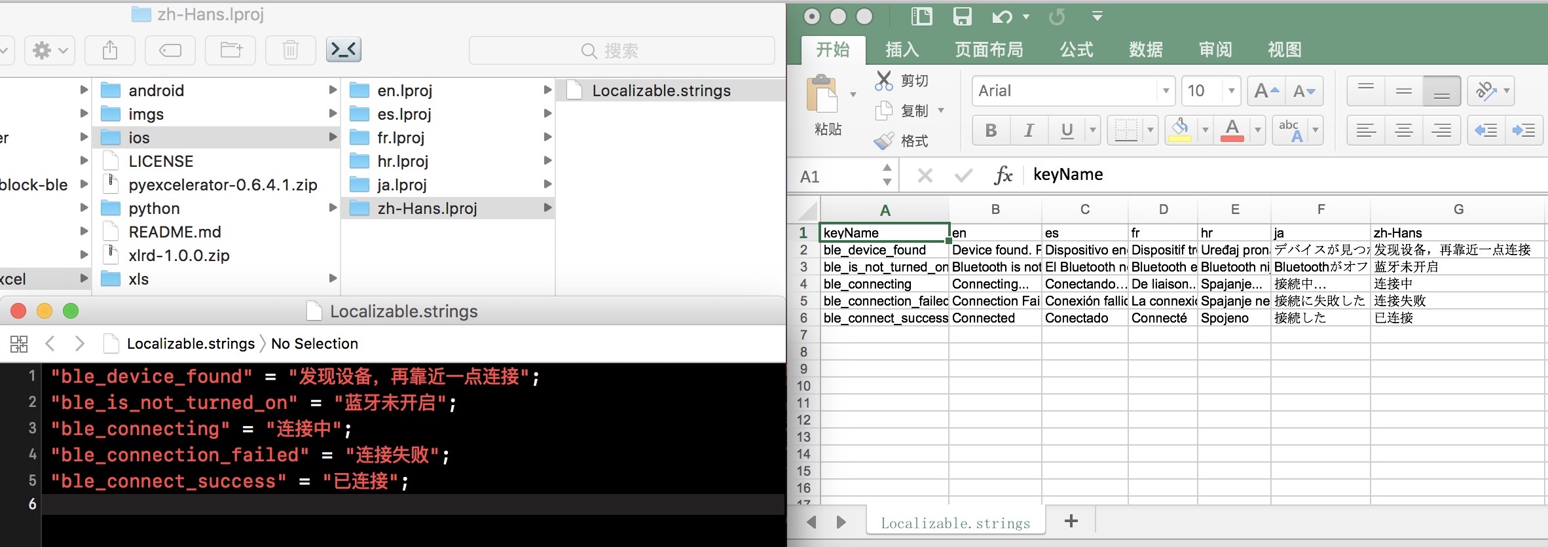Image resolution: width=1548 pixels, height=547 pixels.
Task: Toggle underline formatting in Excel
Action: [x=1067, y=130]
